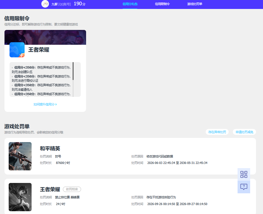Click the 游戏处罚单 section heading
The image size is (263, 214).
pyautogui.click(x=17, y=126)
